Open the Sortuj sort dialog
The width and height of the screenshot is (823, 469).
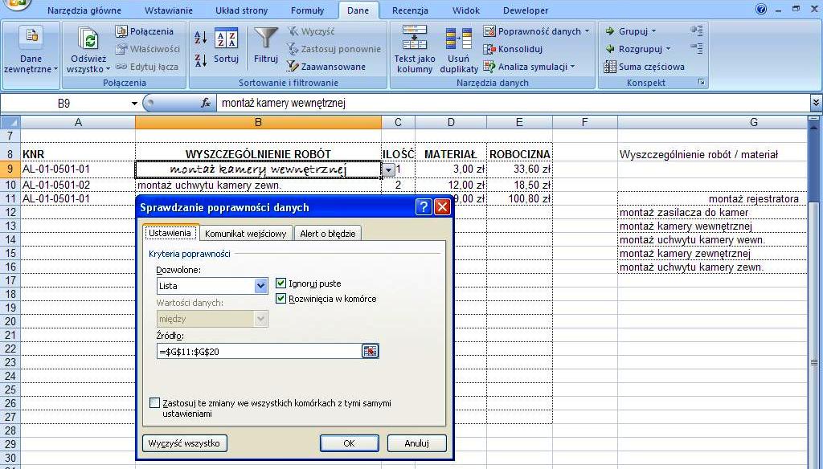tap(226, 47)
